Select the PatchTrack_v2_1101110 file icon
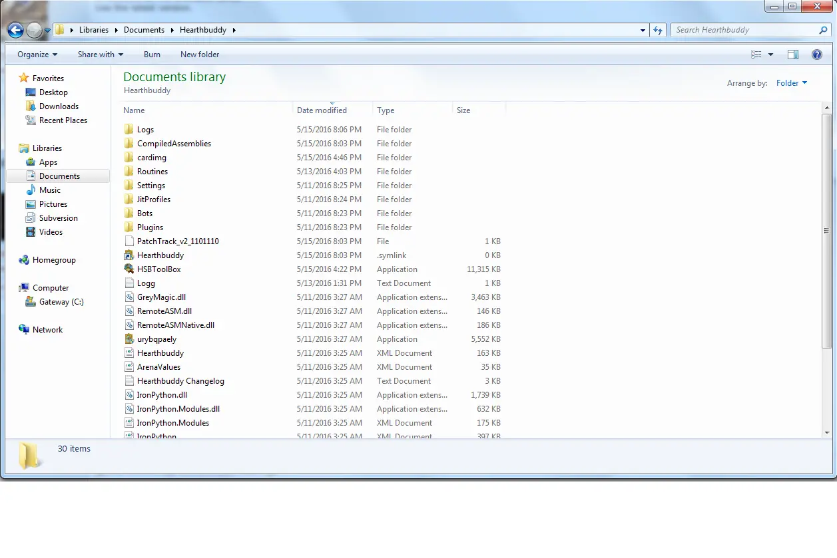Viewport: 837px width, 558px height. [x=129, y=241]
